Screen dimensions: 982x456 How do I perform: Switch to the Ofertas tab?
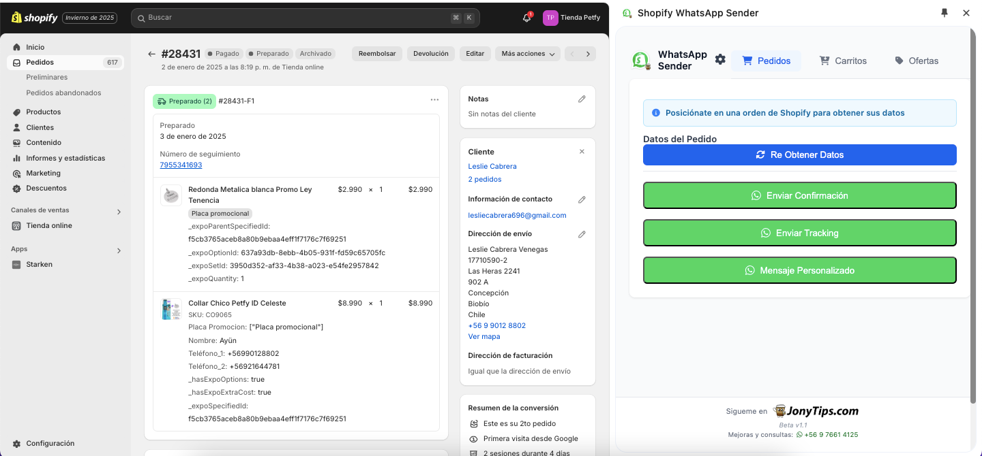917,61
